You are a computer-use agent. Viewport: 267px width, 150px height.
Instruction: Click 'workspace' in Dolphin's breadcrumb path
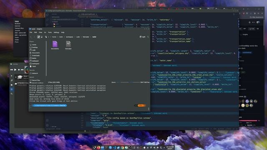tap(70, 37)
